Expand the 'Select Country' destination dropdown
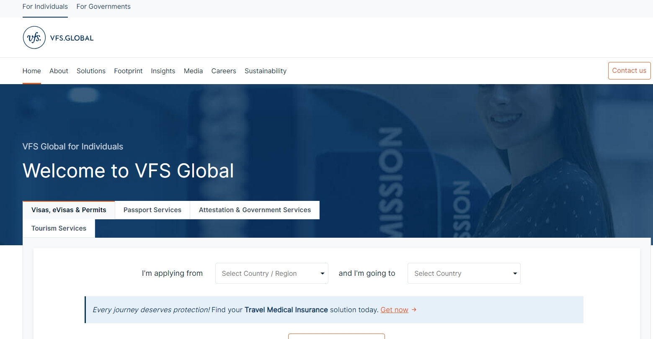Image resolution: width=653 pixels, height=339 pixels. coord(463,273)
